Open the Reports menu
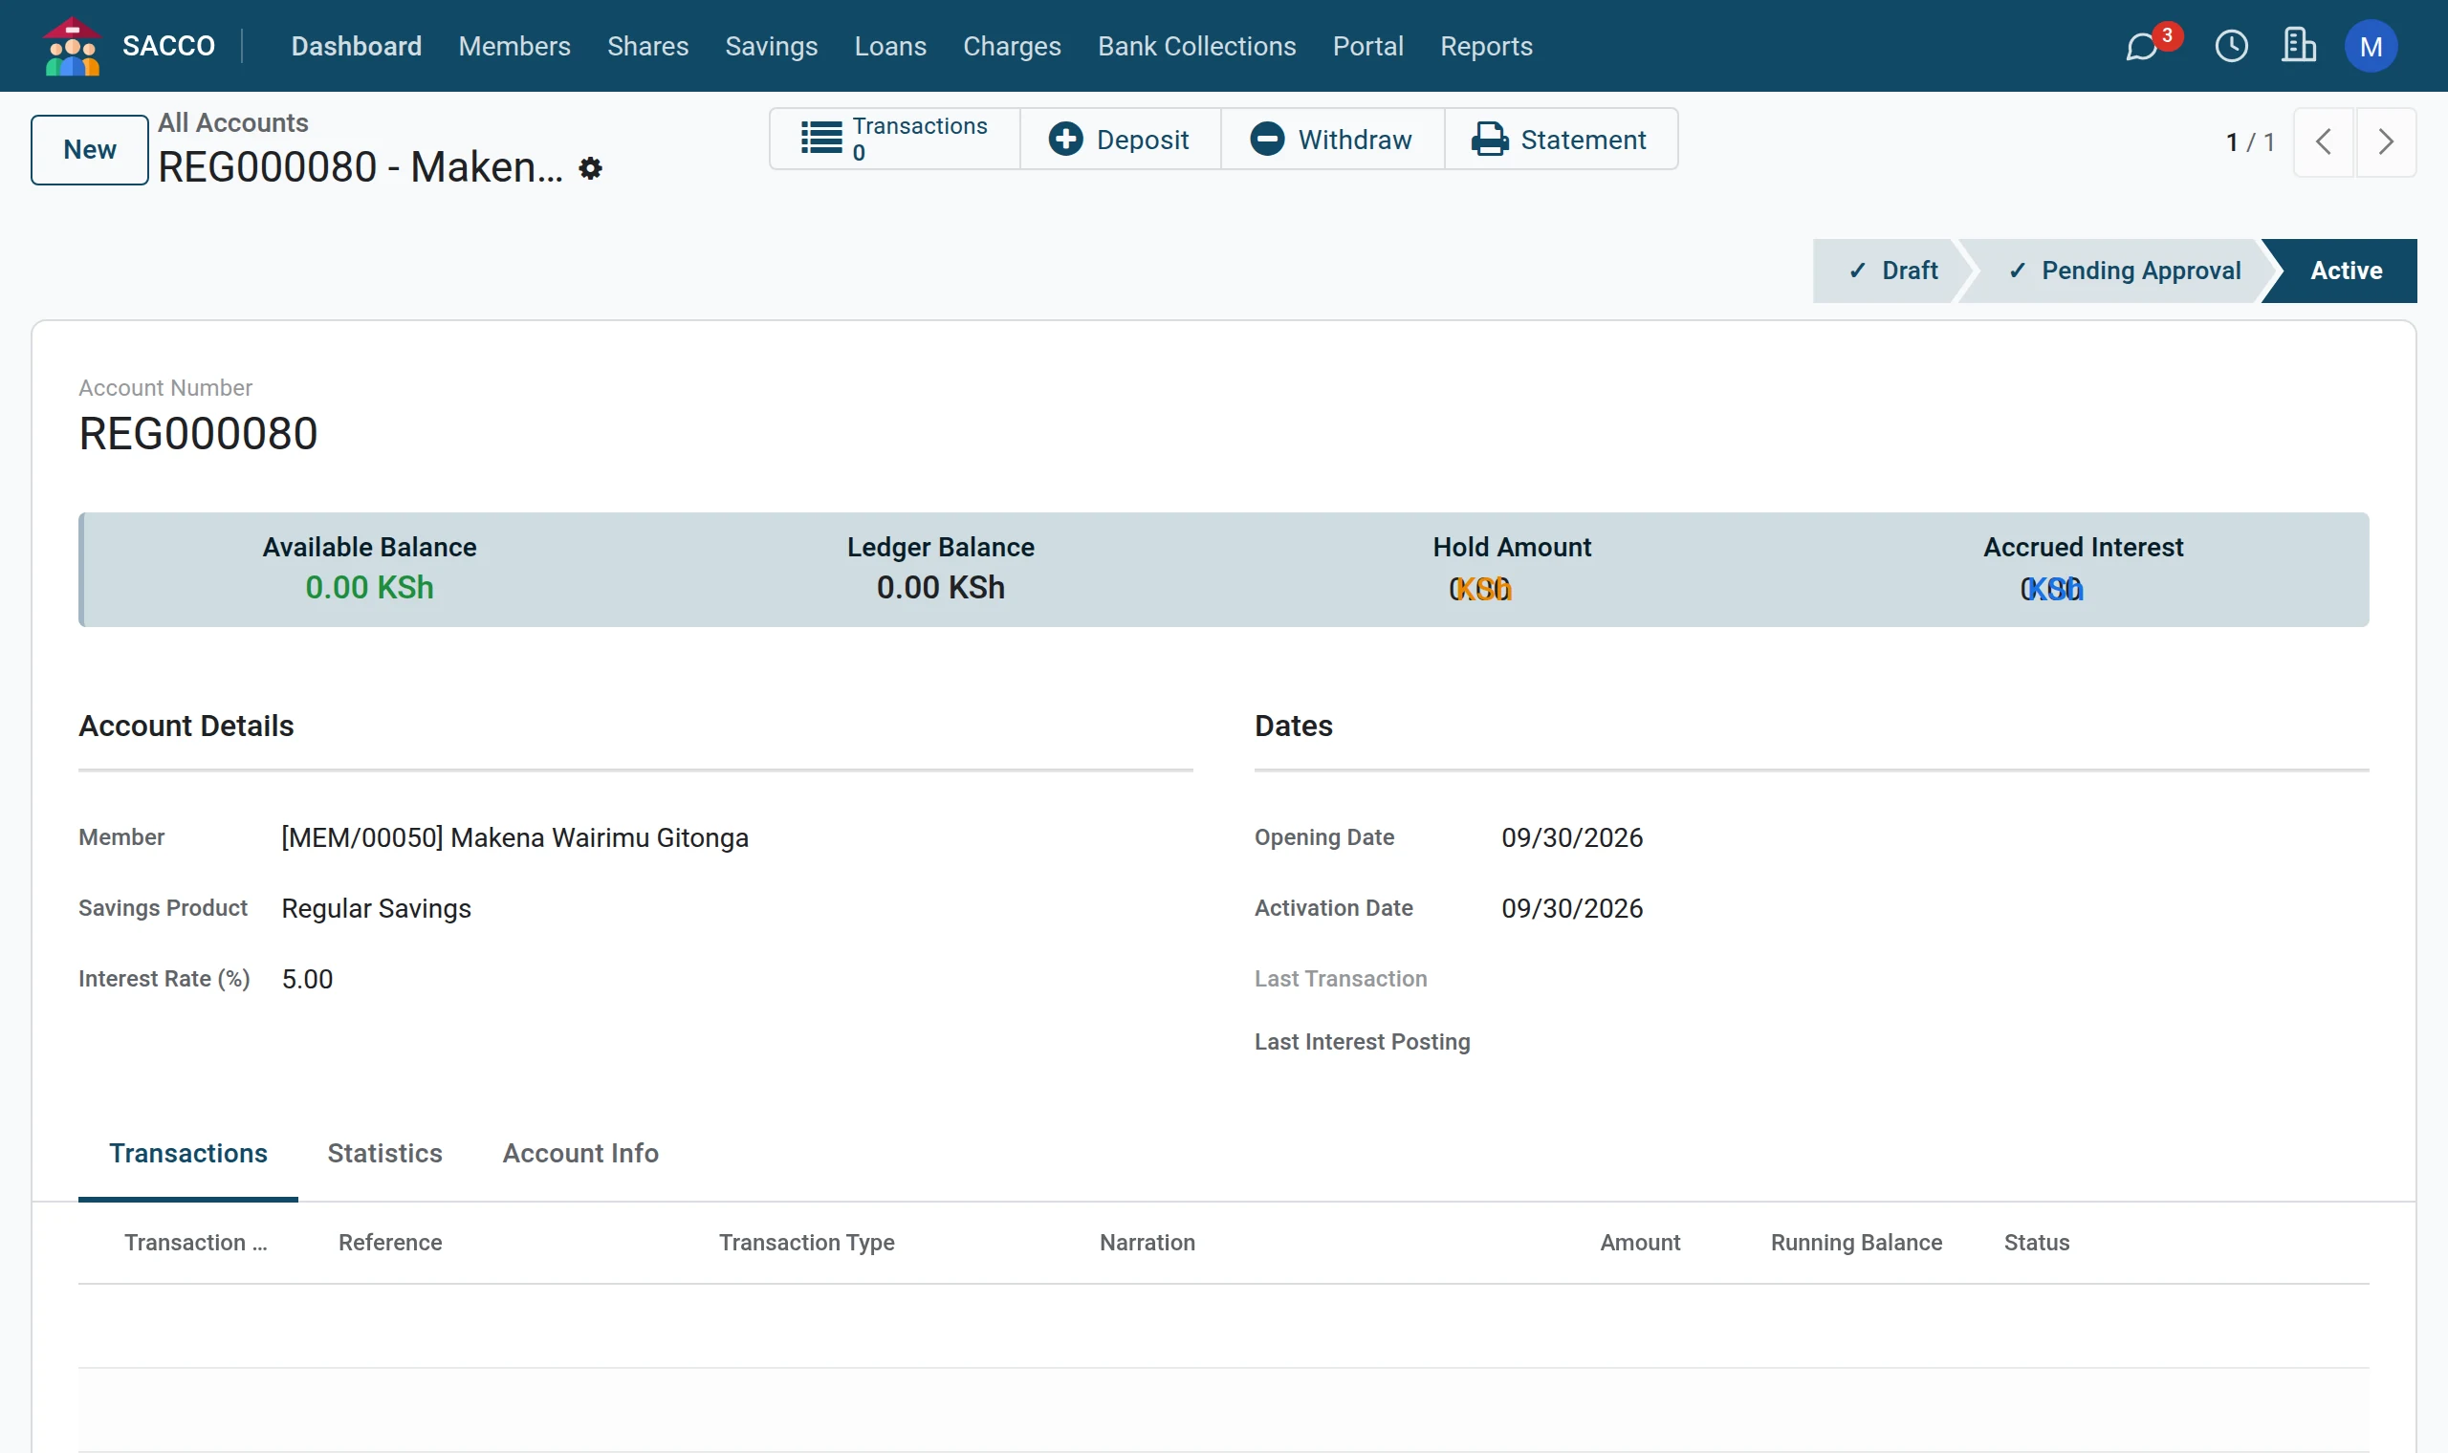Viewport: 2448px width, 1453px height. 1485,46
